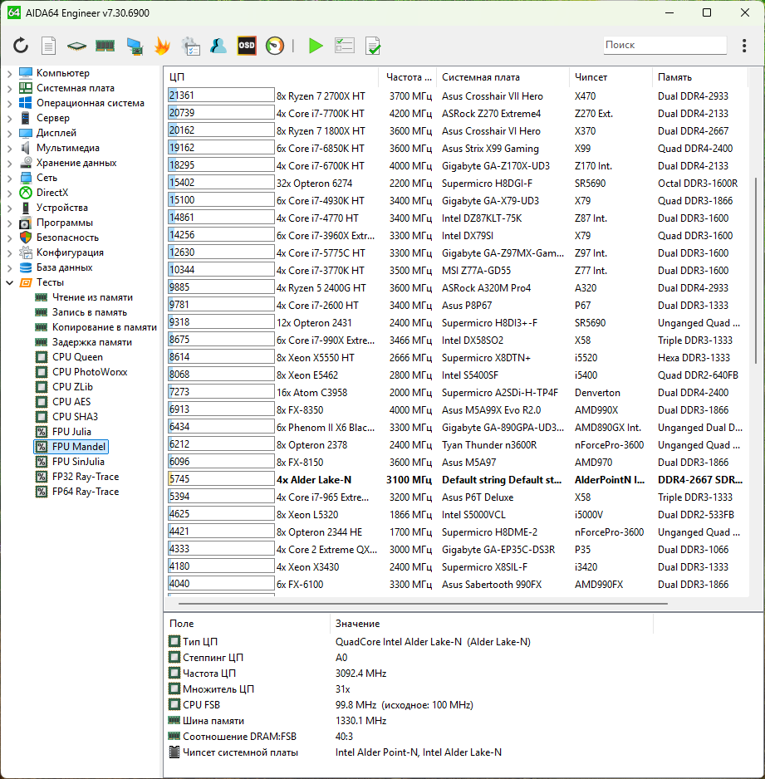
Task: Click the speedometer gauge toolbar icon
Action: coord(275,46)
